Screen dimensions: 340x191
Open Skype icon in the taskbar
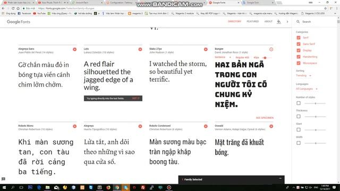pyautogui.click(x=125, y=187)
